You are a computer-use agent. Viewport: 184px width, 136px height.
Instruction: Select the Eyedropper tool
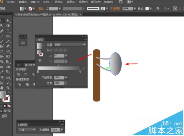(x=2, y=72)
